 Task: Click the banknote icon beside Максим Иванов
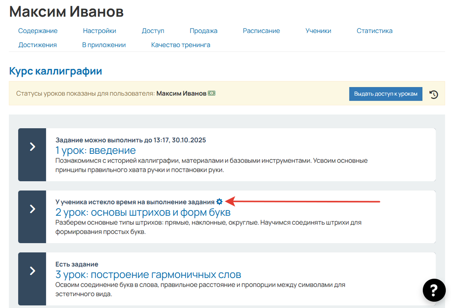coord(212,93)
